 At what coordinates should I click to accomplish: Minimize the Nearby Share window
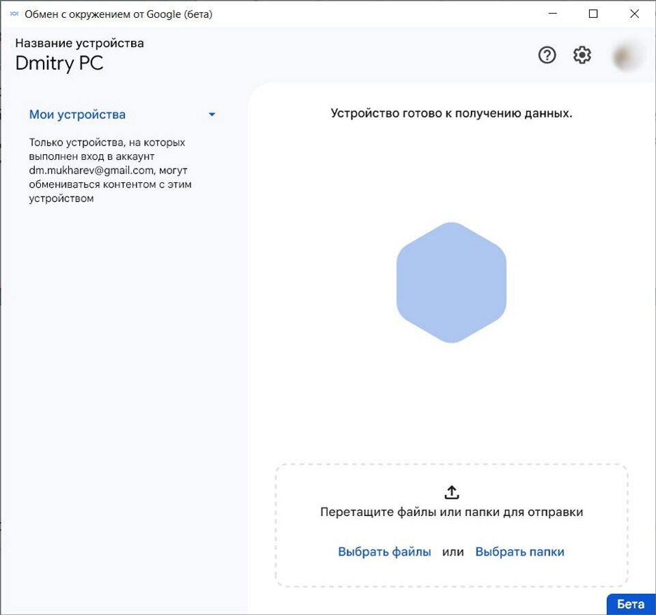point(553,14)
